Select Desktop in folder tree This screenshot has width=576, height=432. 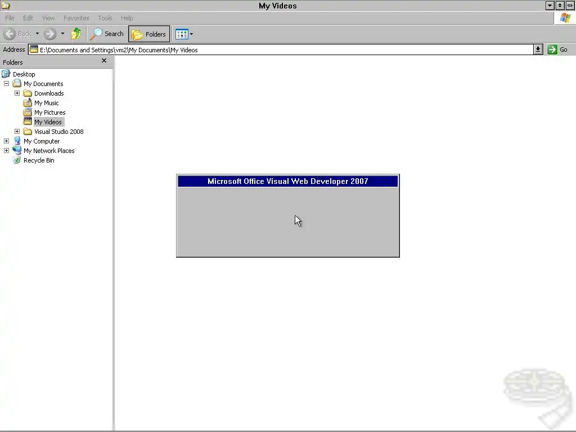tap(24, 74)
